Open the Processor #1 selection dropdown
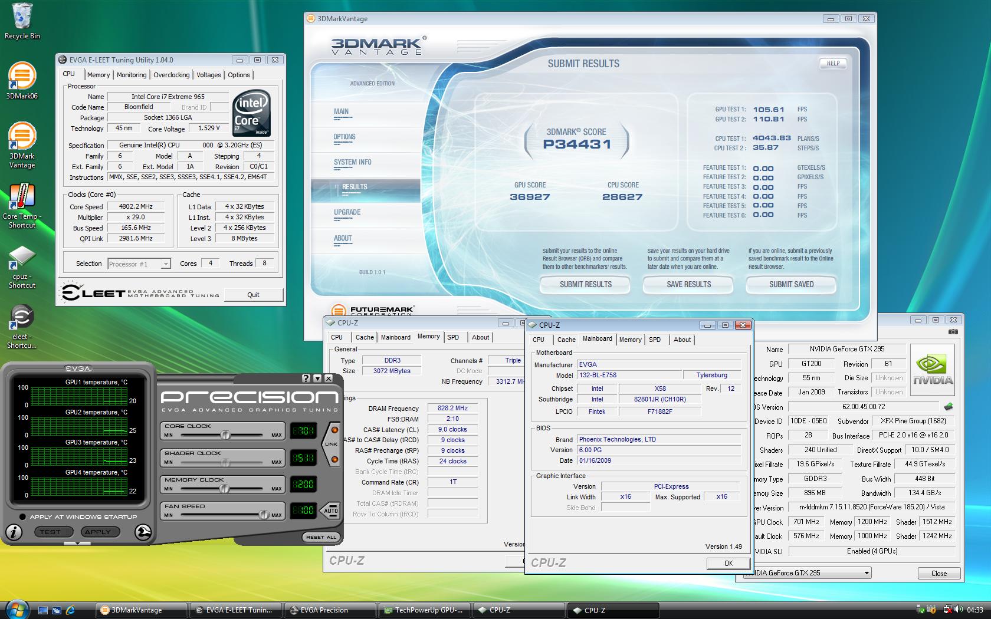This screenshot has width=991, height=619. [139, 264]
